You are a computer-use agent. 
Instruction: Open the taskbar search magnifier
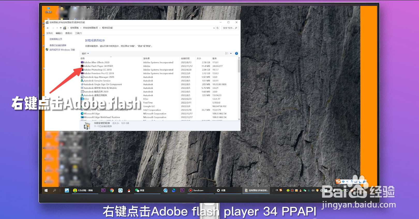click(x=55, y=190)
